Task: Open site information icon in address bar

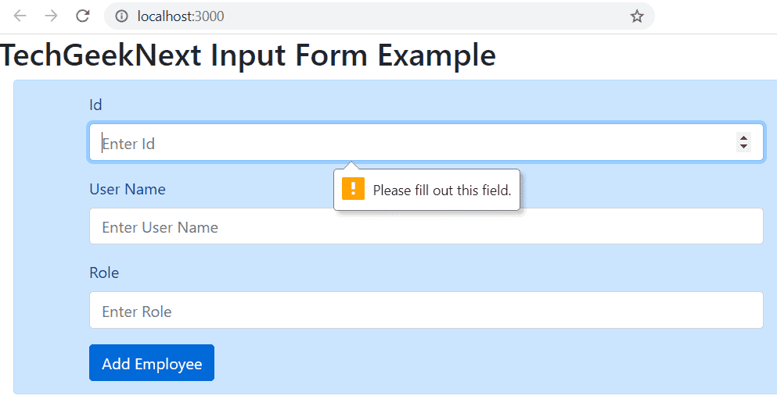Action: point(121,16)
